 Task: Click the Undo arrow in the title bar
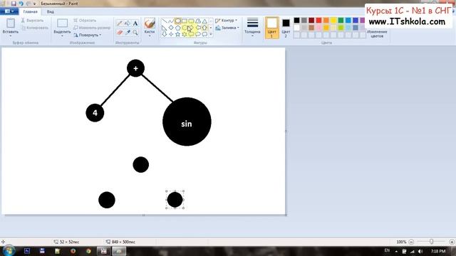point(21,4)
